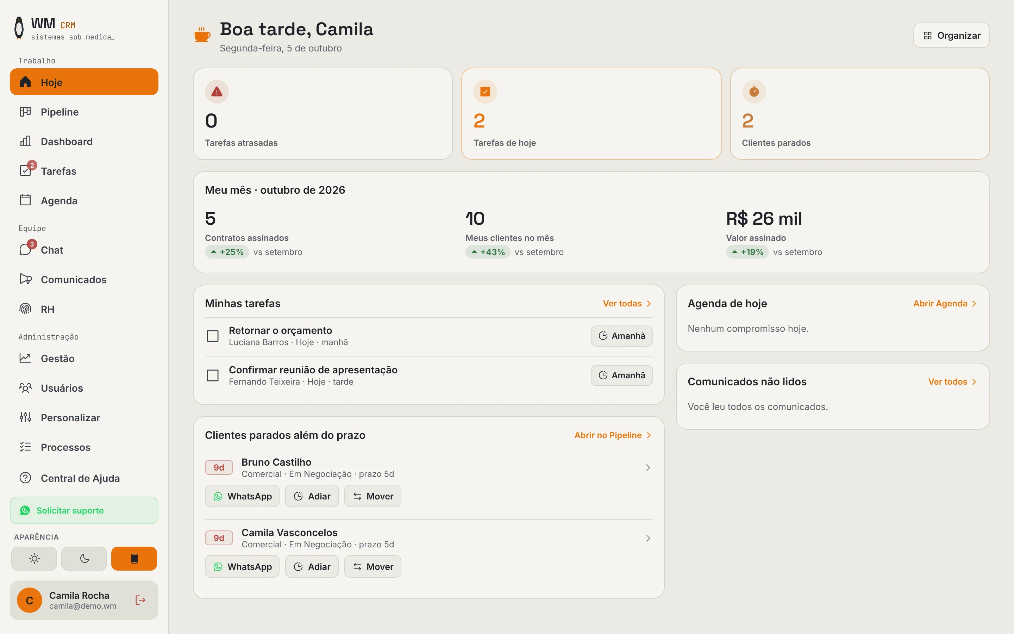Open the Abrir Agenda link
The image size is (1014, 634).
[945, 304]
